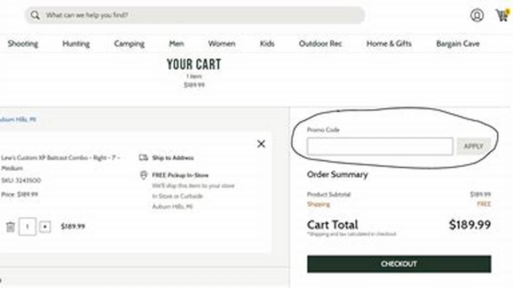
Task: Click the cart's yellow item count badge
Action: 506,11
